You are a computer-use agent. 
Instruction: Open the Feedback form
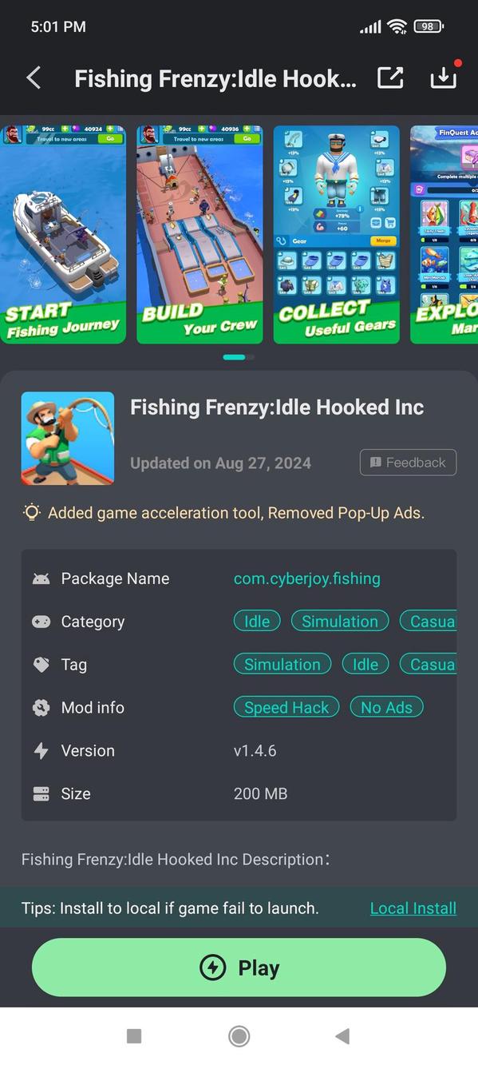(408, 462)
